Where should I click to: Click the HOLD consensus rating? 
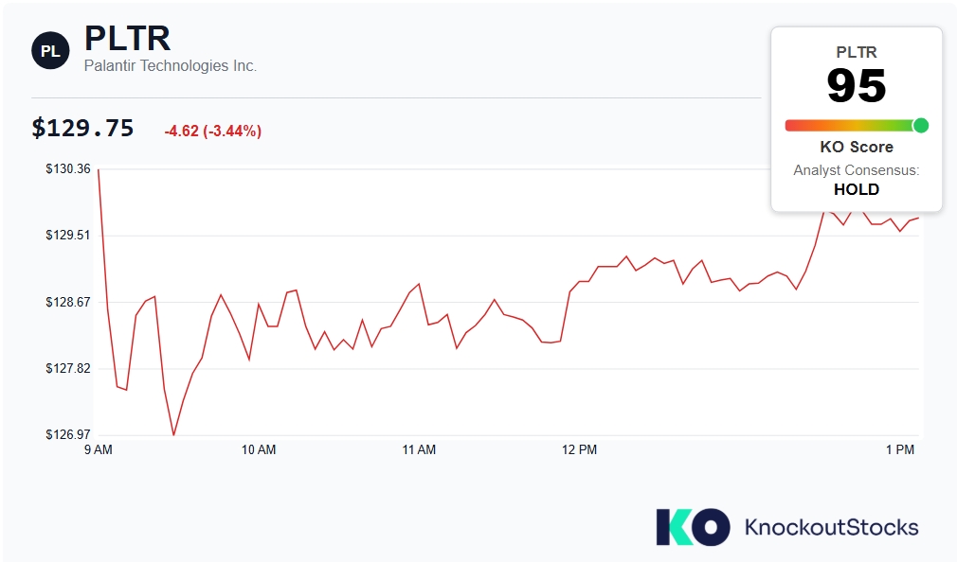pos(857,189)
